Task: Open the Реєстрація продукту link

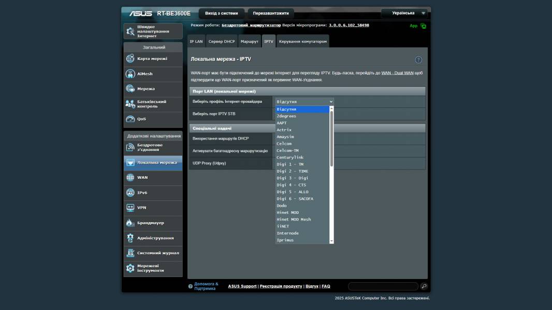Action: tap(281, 286)
